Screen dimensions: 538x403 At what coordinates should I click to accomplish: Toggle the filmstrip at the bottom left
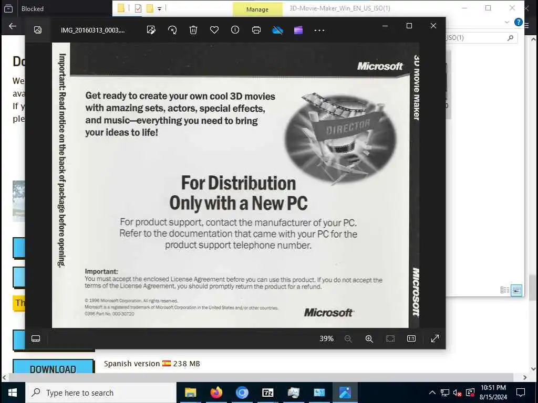pyautogui.click(x=36, y=338)
